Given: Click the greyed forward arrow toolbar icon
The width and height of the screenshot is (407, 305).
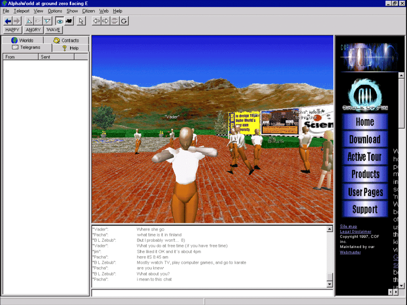Looking at the screenshot, I should [17, 21].
